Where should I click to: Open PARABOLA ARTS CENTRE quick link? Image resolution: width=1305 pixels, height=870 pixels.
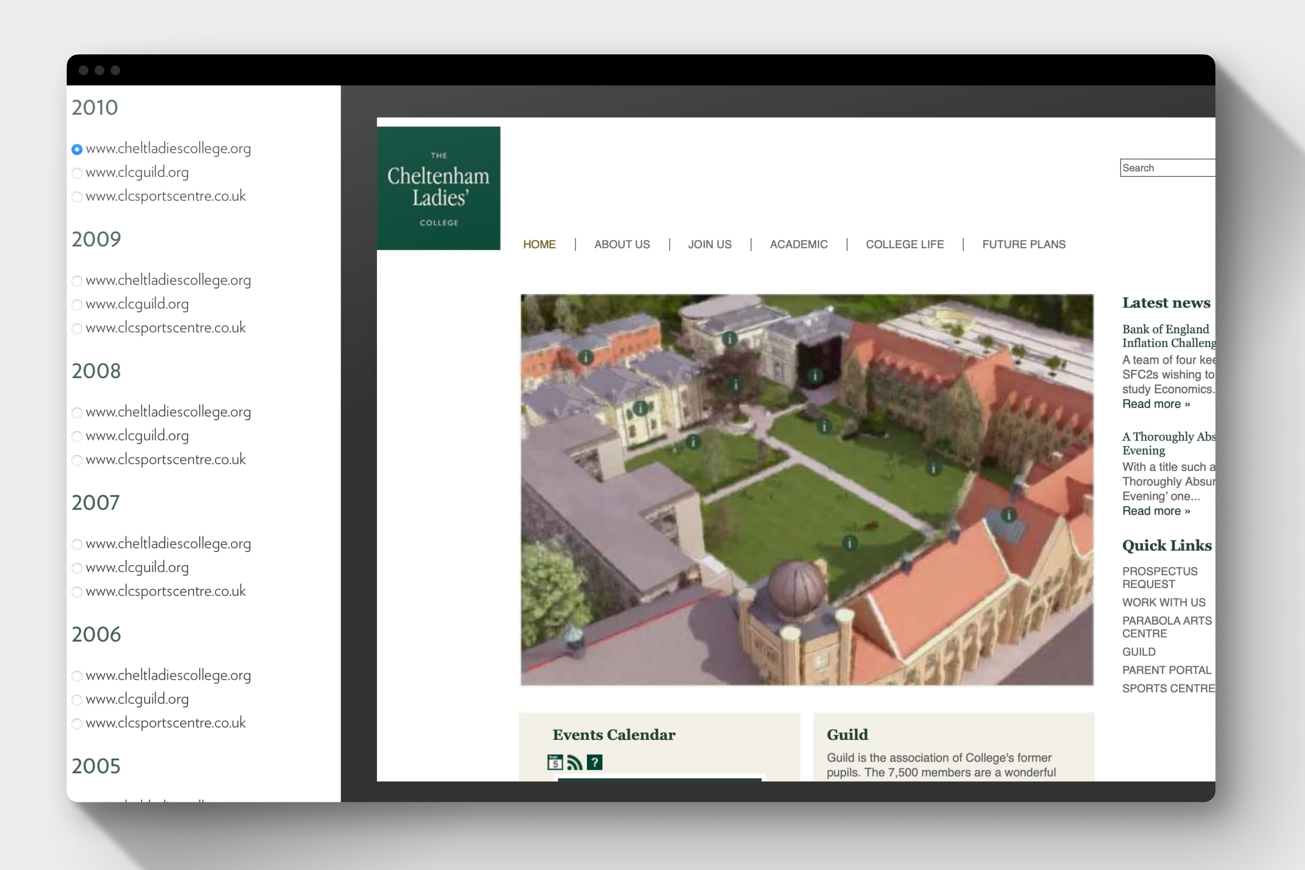point(1167,627)
